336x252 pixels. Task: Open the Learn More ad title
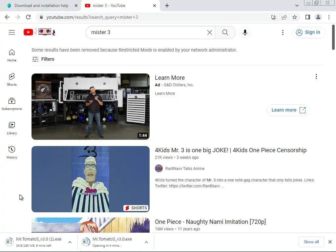[170, 77]
